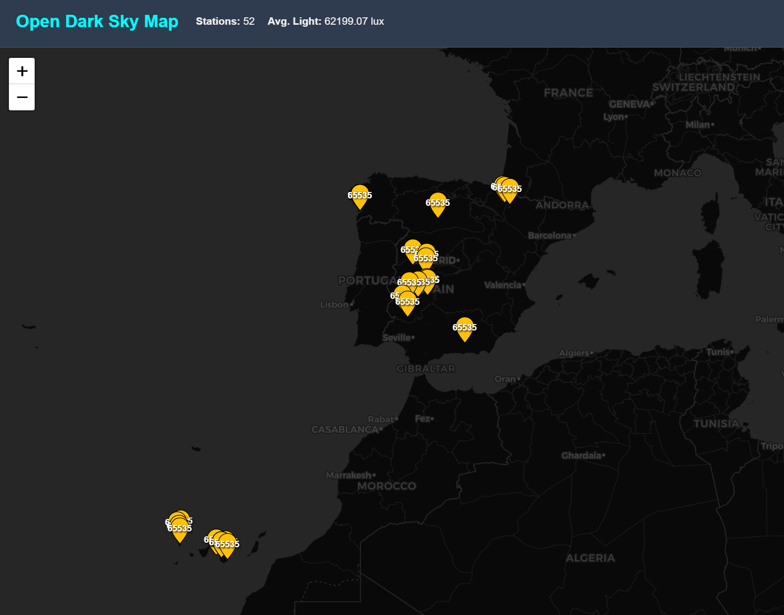
Task: Select the front marker in eastern Canary cluster
Action: [x=227, y=546]
